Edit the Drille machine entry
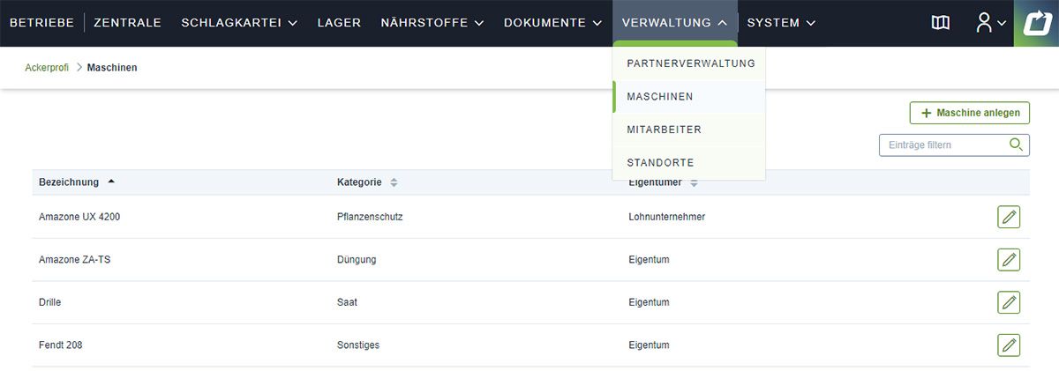The height and width of the screenshot is (371, 1059). click(x=1009, y=302)
